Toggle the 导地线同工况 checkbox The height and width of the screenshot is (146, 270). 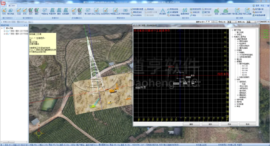[258, 22]
